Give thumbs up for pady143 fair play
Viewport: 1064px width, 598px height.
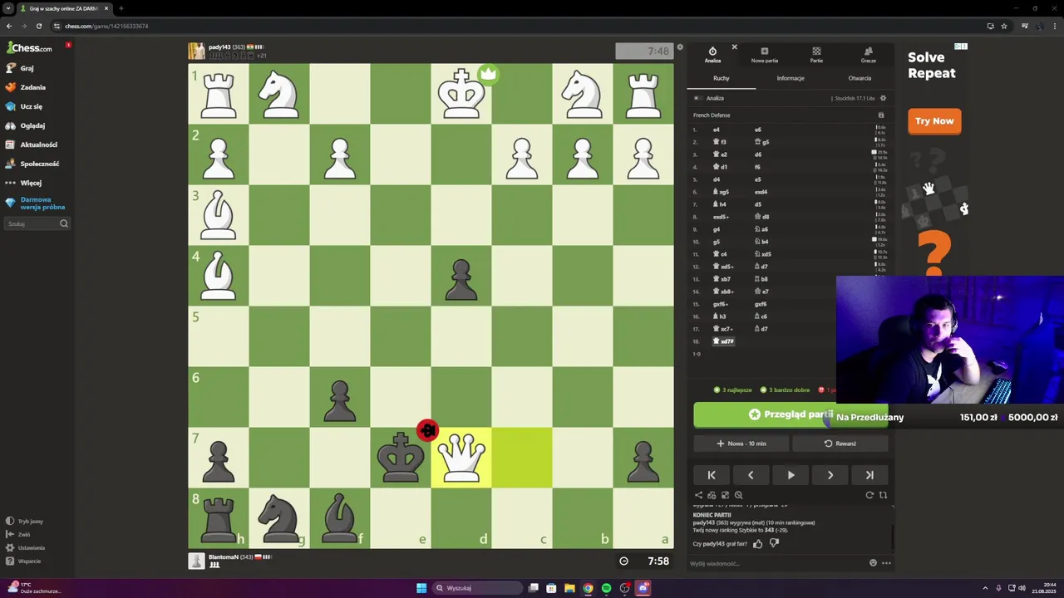click(757, 544)
